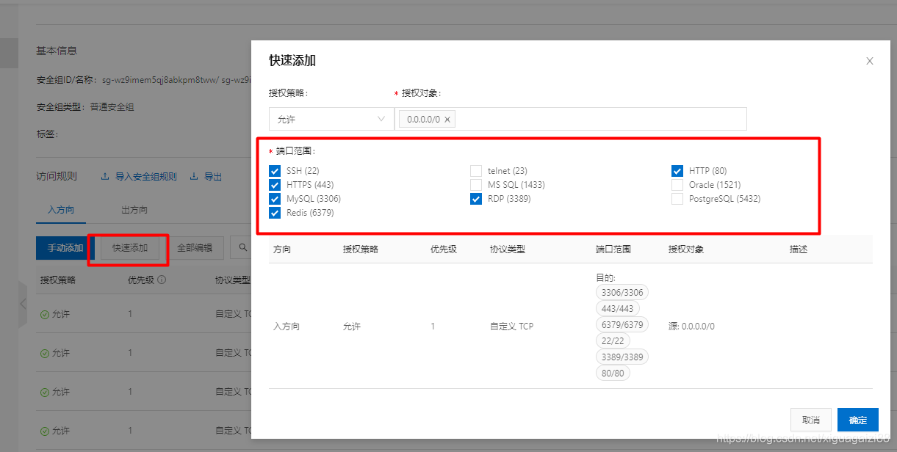Enable the telnet (23) checkbox

476,170
